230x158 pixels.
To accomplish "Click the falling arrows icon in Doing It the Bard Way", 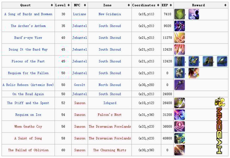I will [179, 50].
